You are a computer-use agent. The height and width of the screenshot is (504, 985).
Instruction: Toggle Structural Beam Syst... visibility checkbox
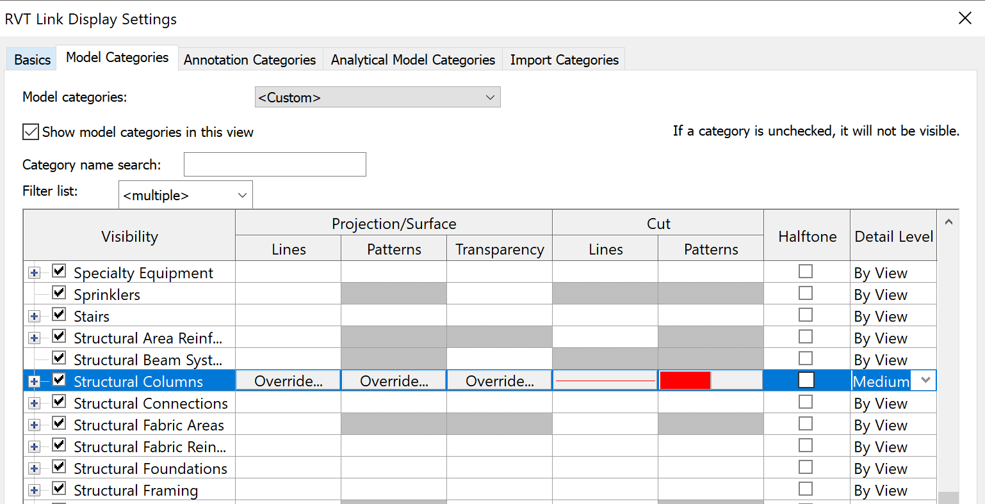[59, 358]
